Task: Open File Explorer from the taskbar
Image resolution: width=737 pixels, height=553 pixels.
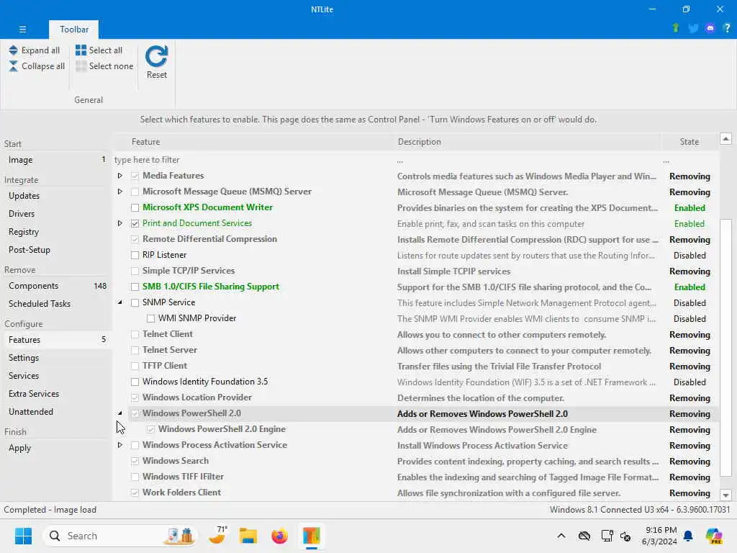Action: [248, 536]
